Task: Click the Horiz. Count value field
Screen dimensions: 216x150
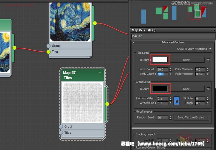Action: click(x=163, y=70)
